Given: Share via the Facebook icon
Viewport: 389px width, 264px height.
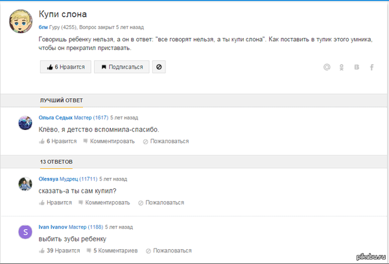Looking at the screenshot, I should pos(371,67).
